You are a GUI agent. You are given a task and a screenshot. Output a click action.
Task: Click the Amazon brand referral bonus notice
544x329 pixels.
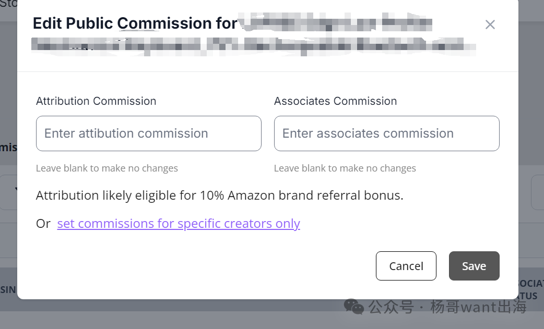219,196
